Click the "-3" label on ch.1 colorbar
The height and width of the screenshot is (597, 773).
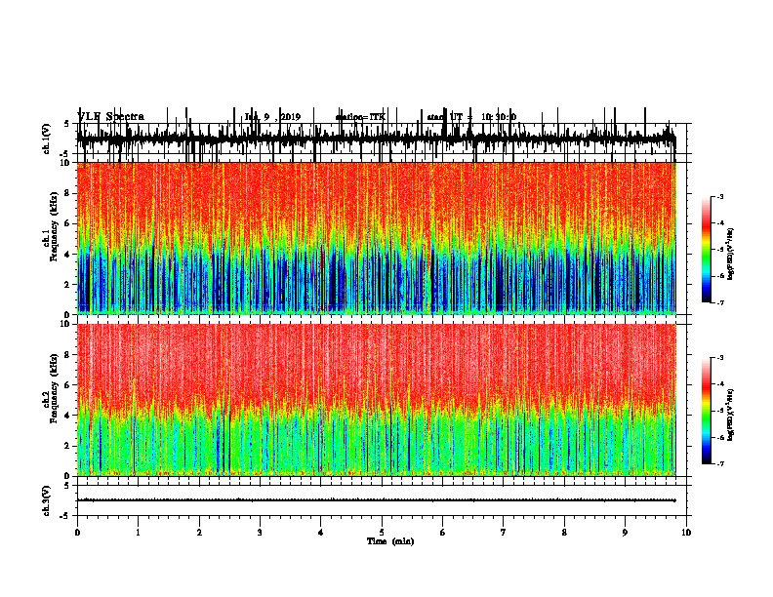719,196
